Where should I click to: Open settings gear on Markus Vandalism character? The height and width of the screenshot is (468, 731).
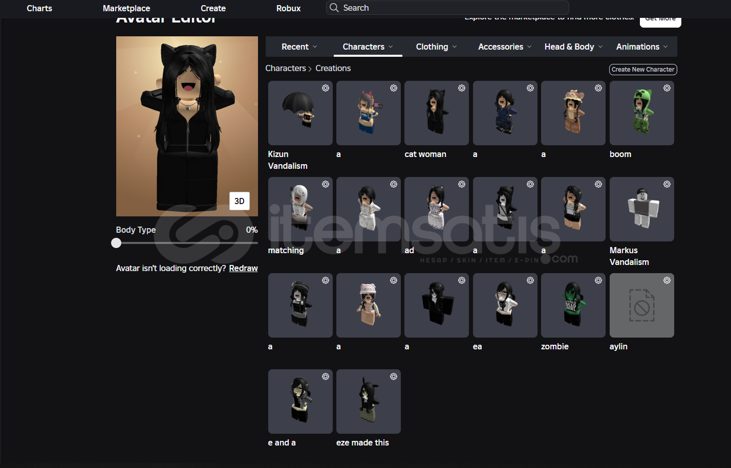pos(667,184)
